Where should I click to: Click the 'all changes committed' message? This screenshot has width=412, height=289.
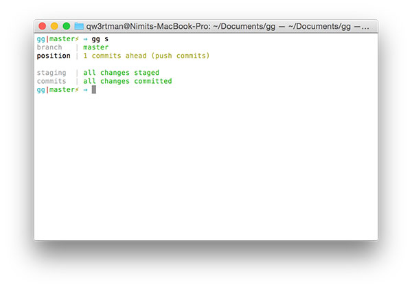point(127,81)
